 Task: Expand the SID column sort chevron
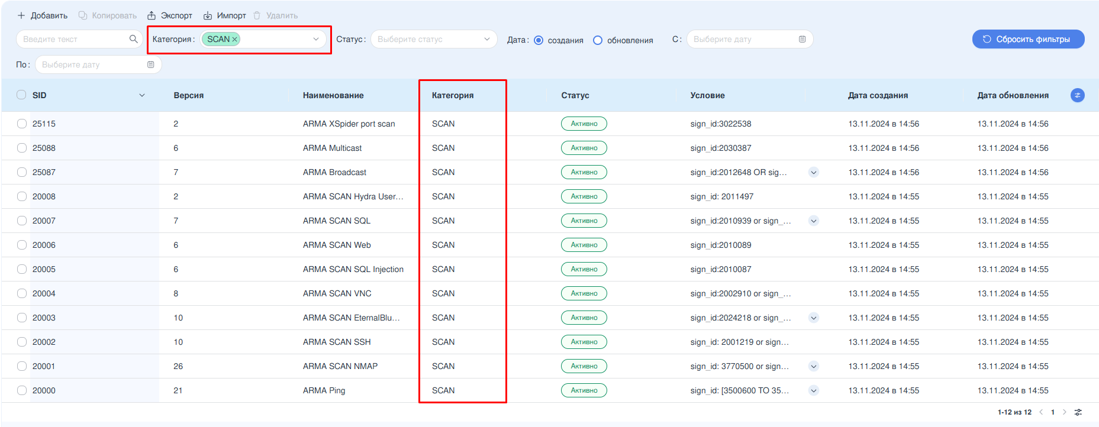click(142, 95)
